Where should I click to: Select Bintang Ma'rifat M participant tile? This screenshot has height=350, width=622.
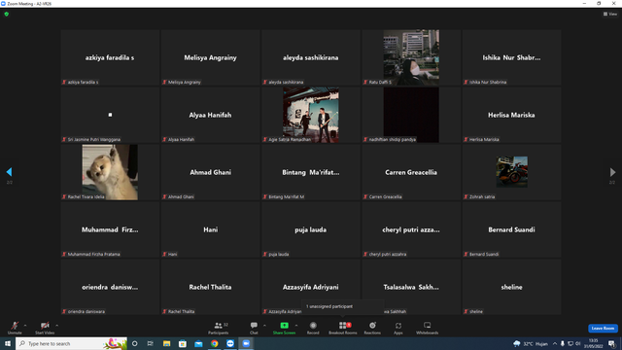[311, 172]
